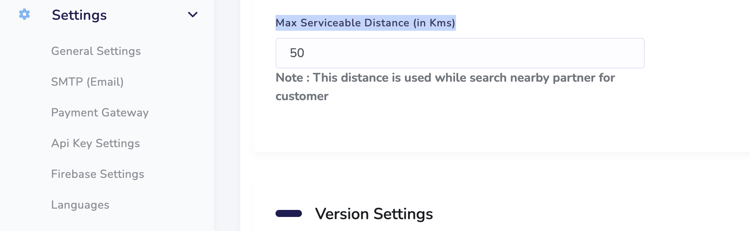Click the dark pill marker beside Version Settings
The height and width of the screenshot is (231, 750).
pyautogui.click(x=289, y=213)
